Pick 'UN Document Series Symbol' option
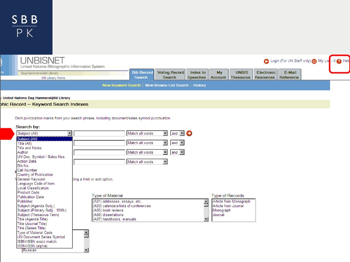 (x=44, y=237)
